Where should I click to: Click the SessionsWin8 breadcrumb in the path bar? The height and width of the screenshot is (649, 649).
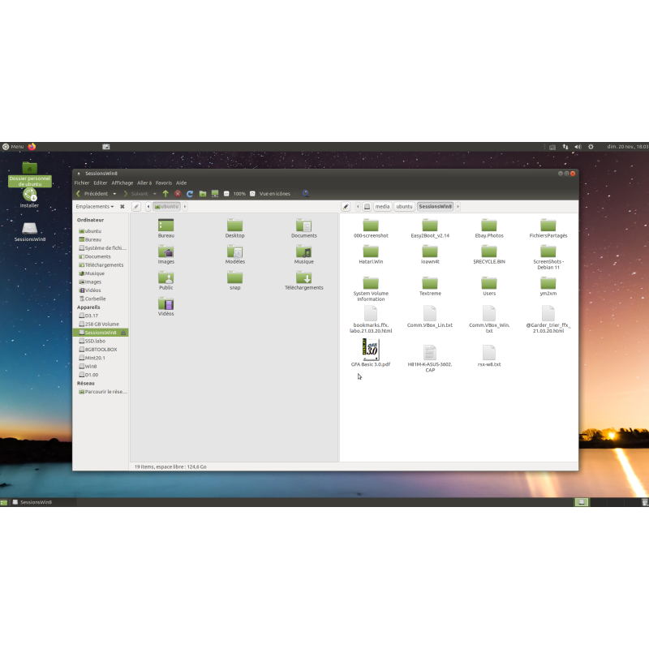coord(436,206)
